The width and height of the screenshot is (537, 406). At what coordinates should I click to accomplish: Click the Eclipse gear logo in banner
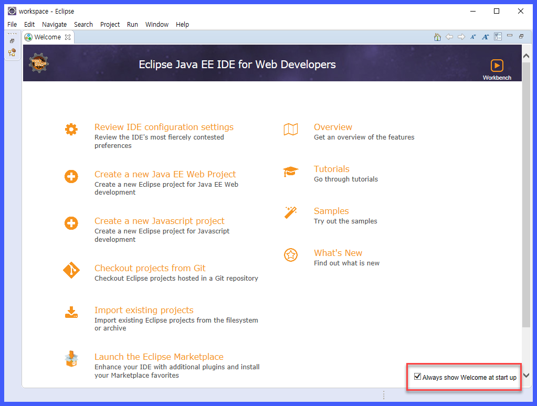(x=39, y=63)
